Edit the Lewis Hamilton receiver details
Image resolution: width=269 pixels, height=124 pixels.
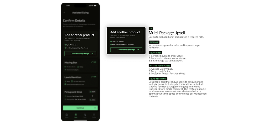pyautogui.click(x=94, y=77)
